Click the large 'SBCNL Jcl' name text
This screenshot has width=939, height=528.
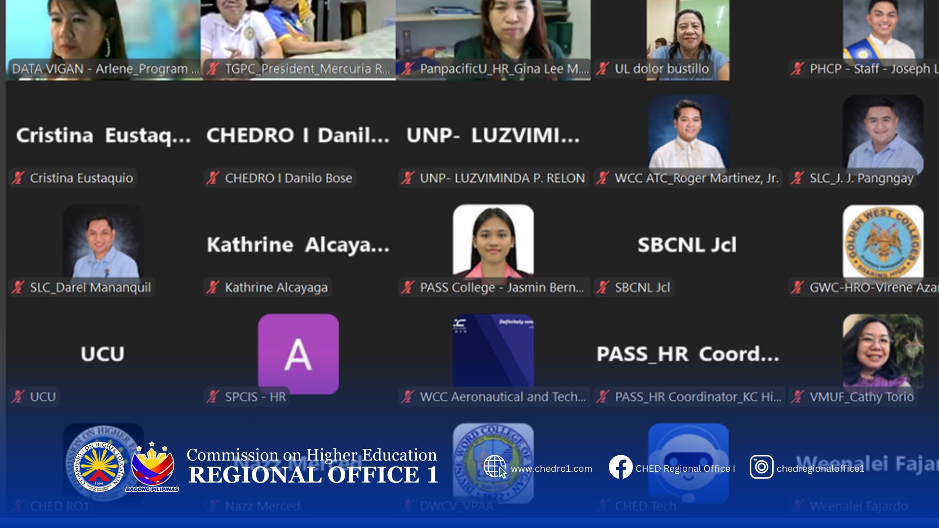[x=687, y=245]
